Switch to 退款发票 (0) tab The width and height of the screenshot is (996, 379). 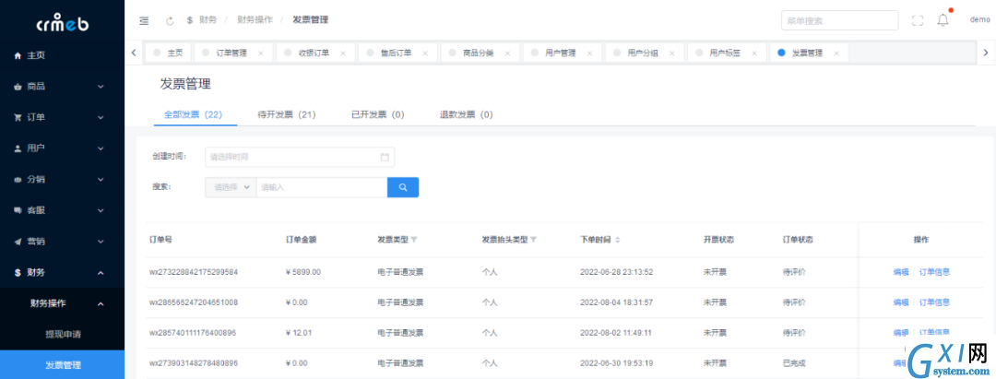[467, 115]
